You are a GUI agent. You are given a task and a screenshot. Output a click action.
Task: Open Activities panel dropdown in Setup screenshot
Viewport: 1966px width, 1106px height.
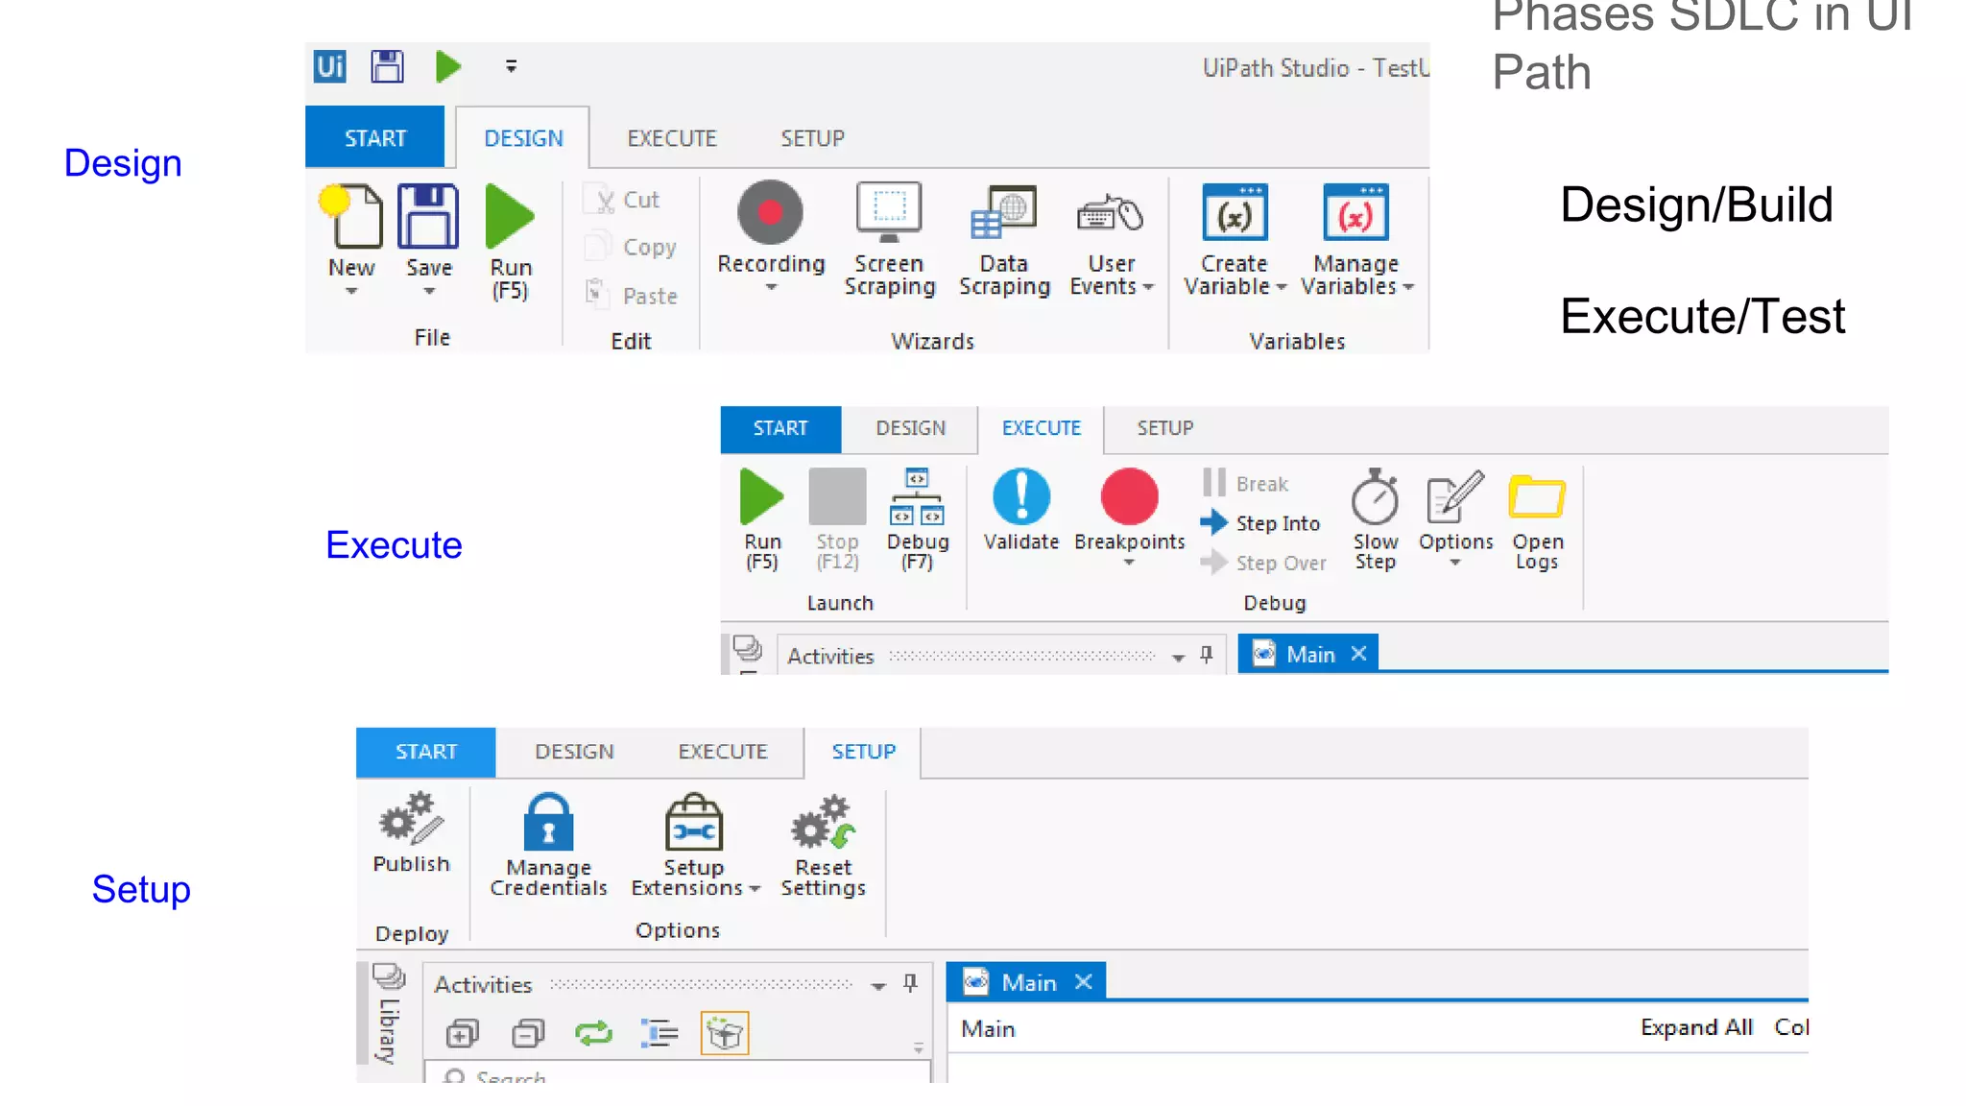click(877, 986)
